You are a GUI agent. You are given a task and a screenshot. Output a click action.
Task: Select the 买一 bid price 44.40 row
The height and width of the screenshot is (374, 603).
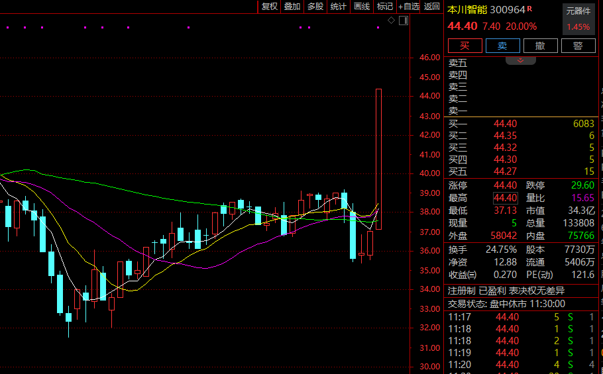click(505, 124)
